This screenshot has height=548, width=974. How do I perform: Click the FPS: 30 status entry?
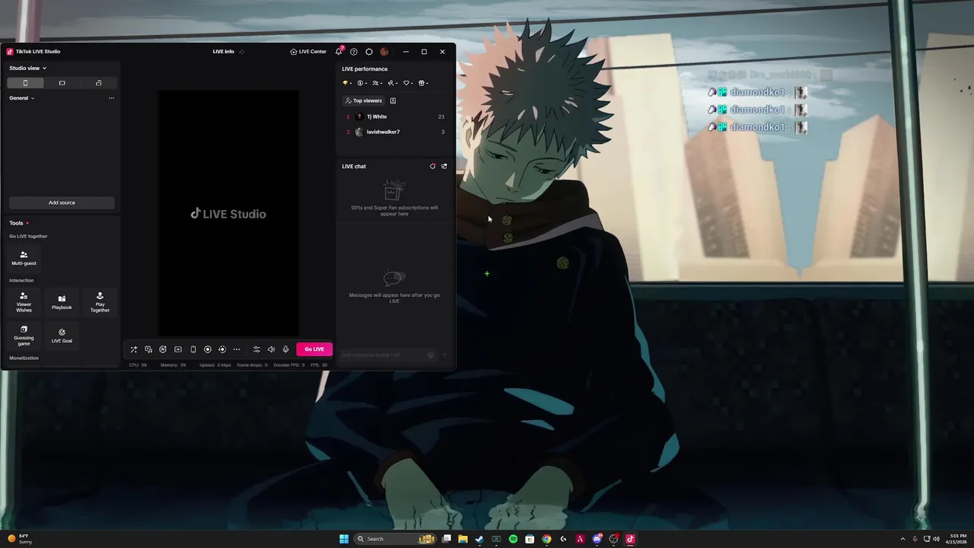point(319,365)
